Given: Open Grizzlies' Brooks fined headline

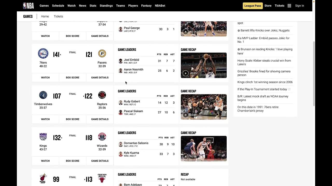Looking at the screenshot, I should [x=264, y=73].
